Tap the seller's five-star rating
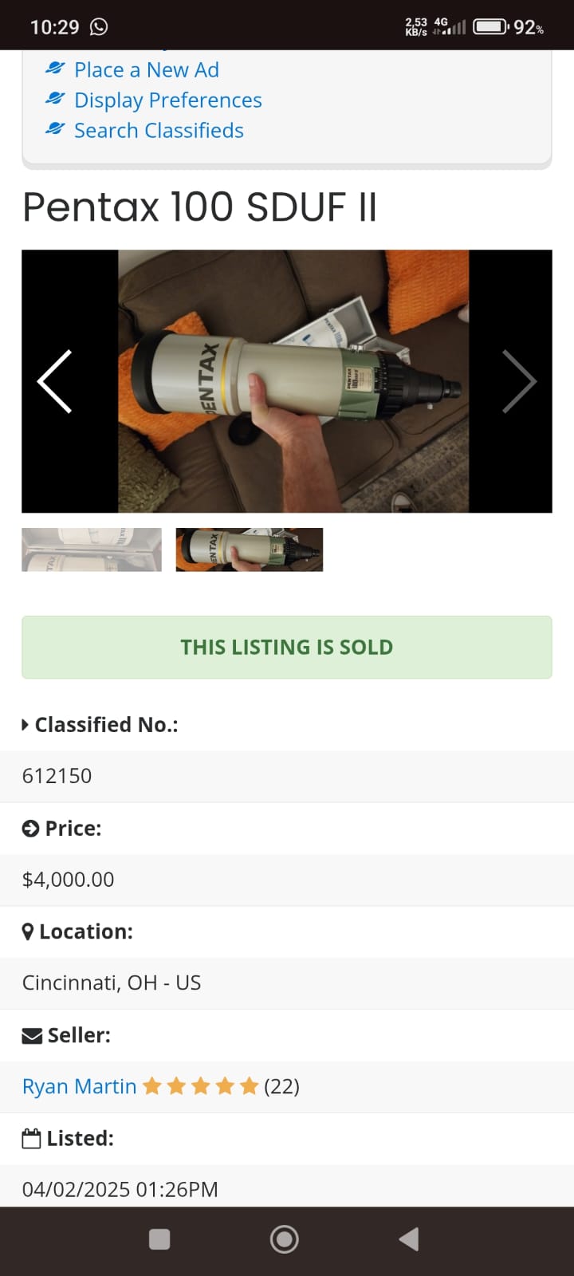 point(201,1086)
